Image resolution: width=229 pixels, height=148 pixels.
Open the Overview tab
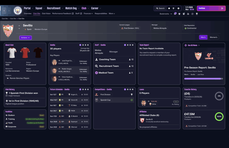[x=27, y=13]
